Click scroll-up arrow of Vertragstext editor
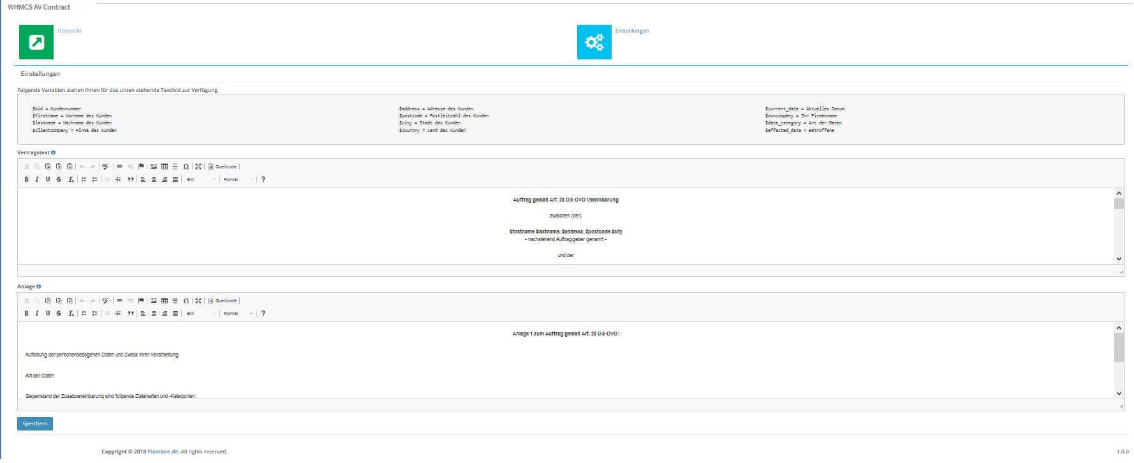Image resolution: width=1134 pixels, height=463 pixels. (x=1119, y=193)
